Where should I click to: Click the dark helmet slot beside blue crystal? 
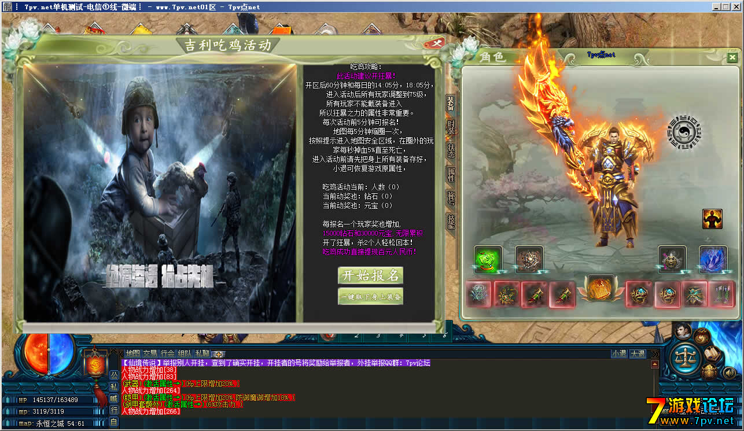(672, 259)
